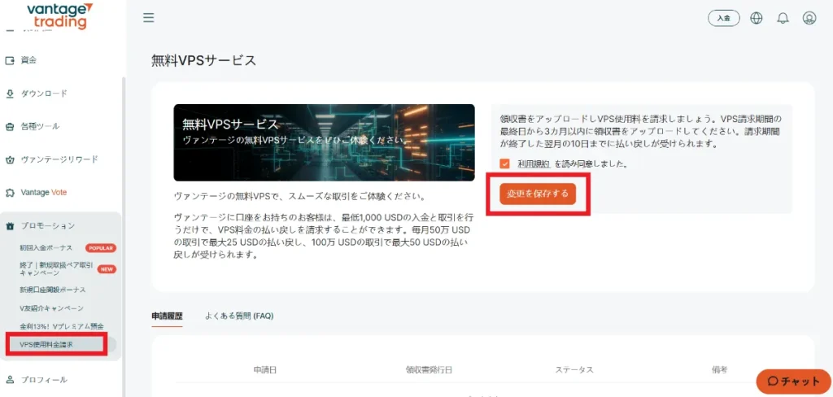Switch to the よくある質問 (FAQ) tab
Screen dimensions: 833x397
pos(239,316)
